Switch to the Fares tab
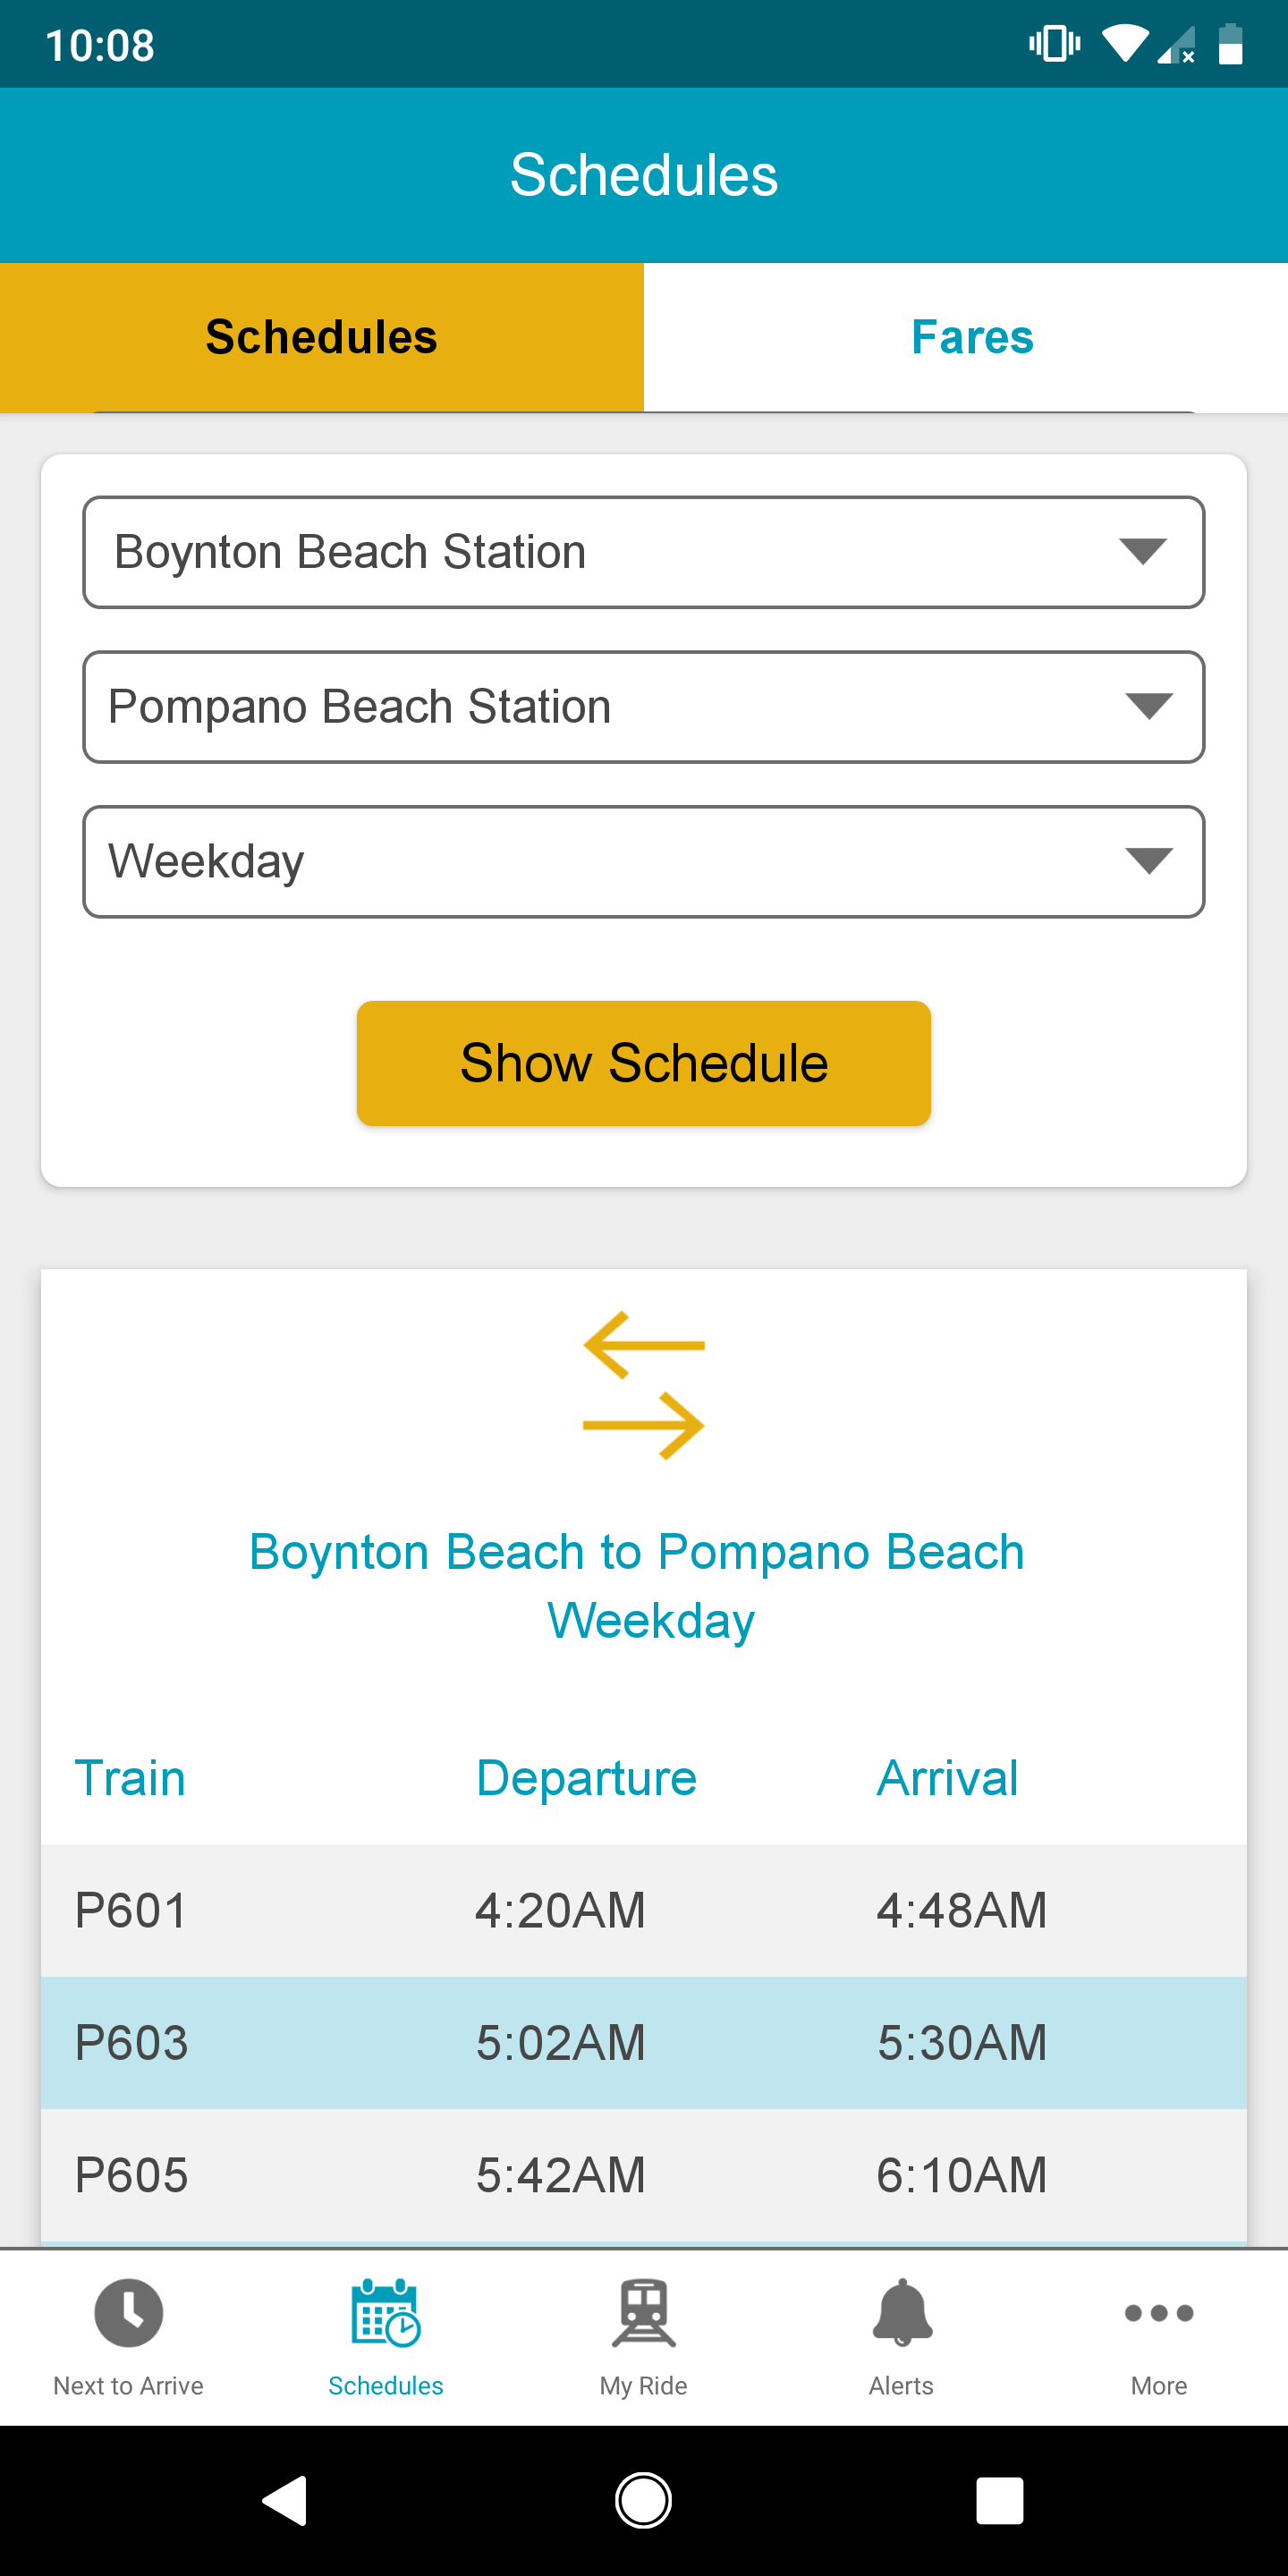The image size is (1288, 2576). (x=966, y=337)
